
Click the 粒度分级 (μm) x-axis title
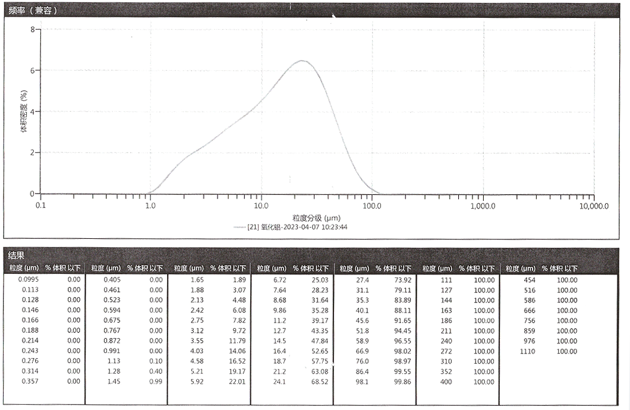[314, 217]
